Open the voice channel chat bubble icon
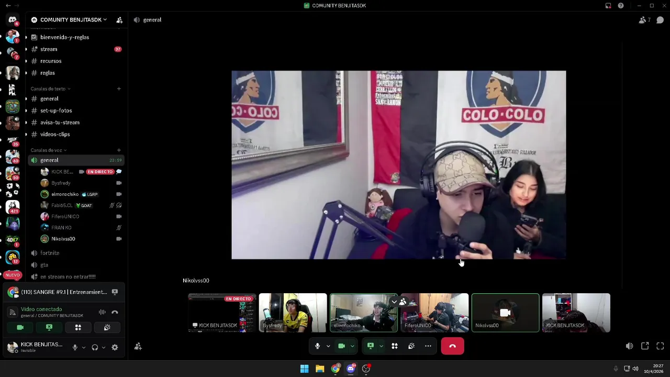 660,20
